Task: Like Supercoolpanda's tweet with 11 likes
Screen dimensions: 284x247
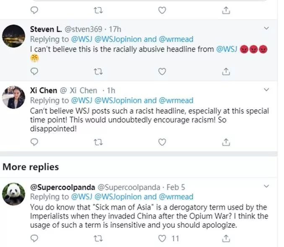Action: coord(162,239)
